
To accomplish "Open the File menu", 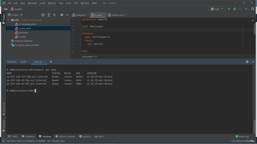I will [9, 3].
